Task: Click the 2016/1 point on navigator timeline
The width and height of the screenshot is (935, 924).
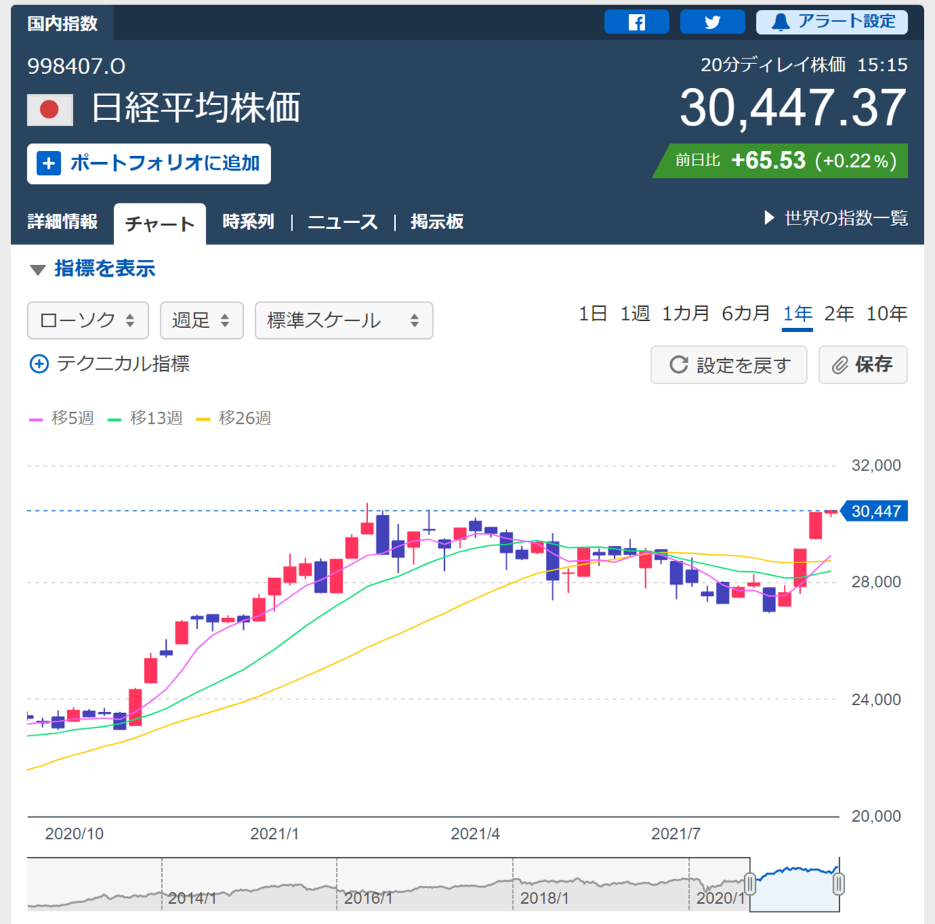Action: point(368,898)
